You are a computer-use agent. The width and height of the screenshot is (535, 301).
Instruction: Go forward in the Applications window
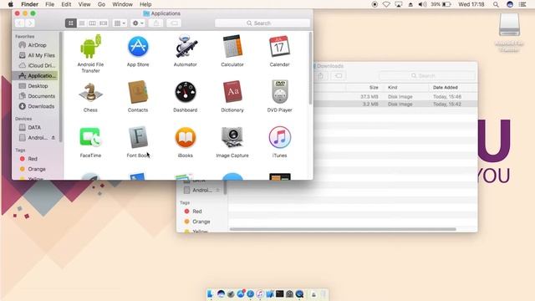(30, 23)
